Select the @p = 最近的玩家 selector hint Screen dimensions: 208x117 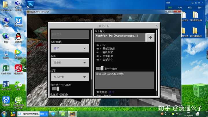106,49
